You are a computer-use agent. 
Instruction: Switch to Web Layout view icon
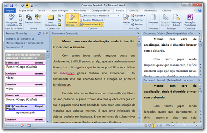tap(153, 125)
